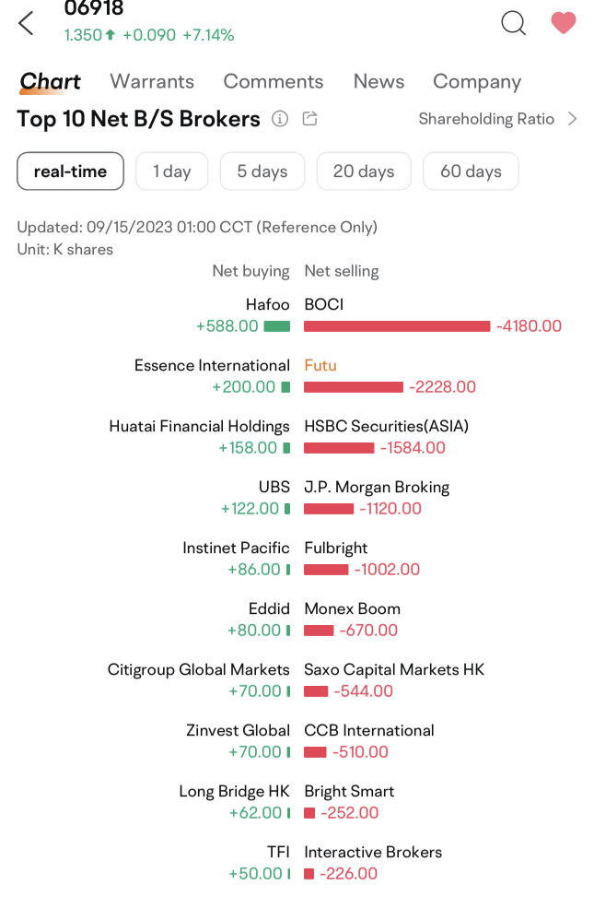This screenshot has width=594, height=920.
Task: Tap the share icon next to title
Action: coord(309,119)
